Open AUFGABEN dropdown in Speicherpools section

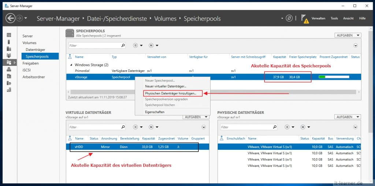(348, 36)
